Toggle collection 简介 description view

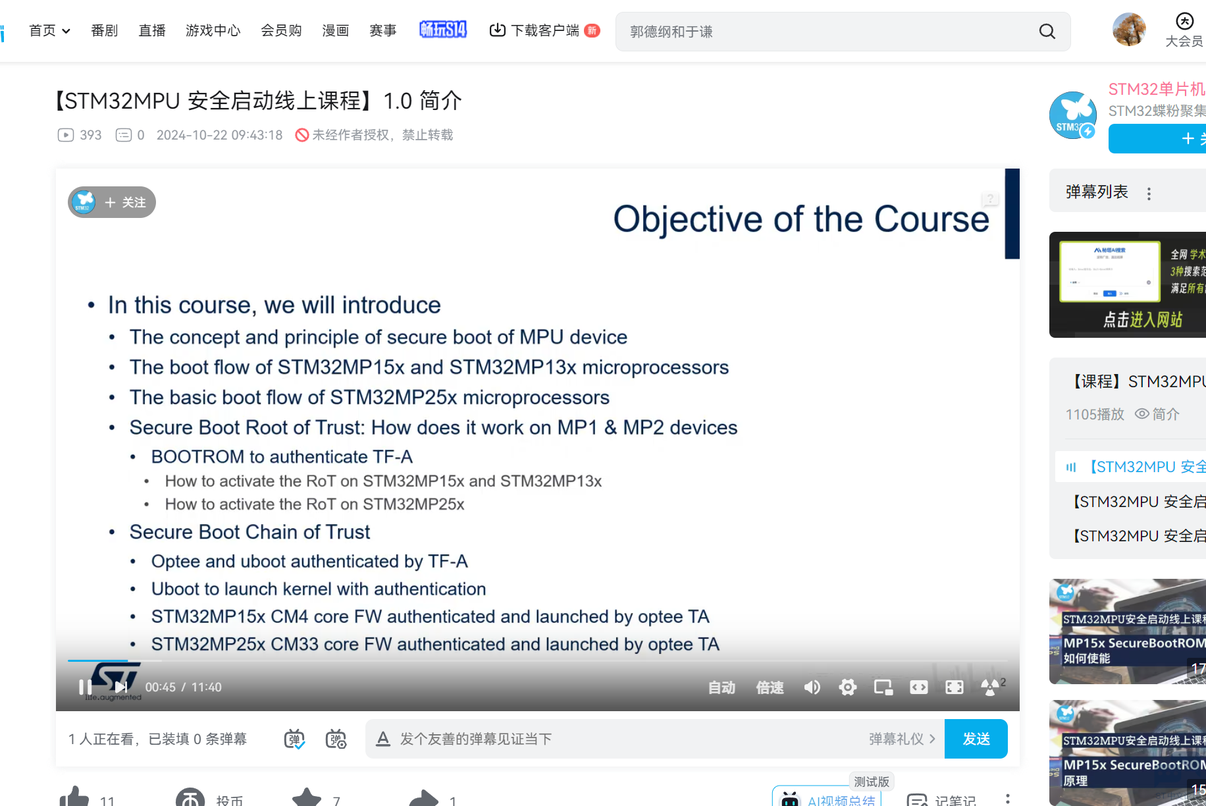point(1157,414)
